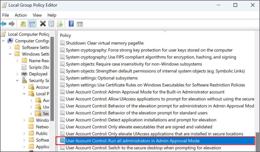Toggle Show/Hide Action Pane toolbar icon

(80, 24)
